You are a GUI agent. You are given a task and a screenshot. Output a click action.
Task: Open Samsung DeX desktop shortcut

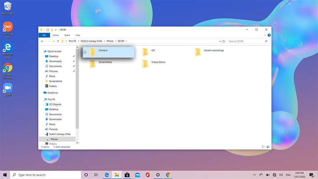click(8, 30)
